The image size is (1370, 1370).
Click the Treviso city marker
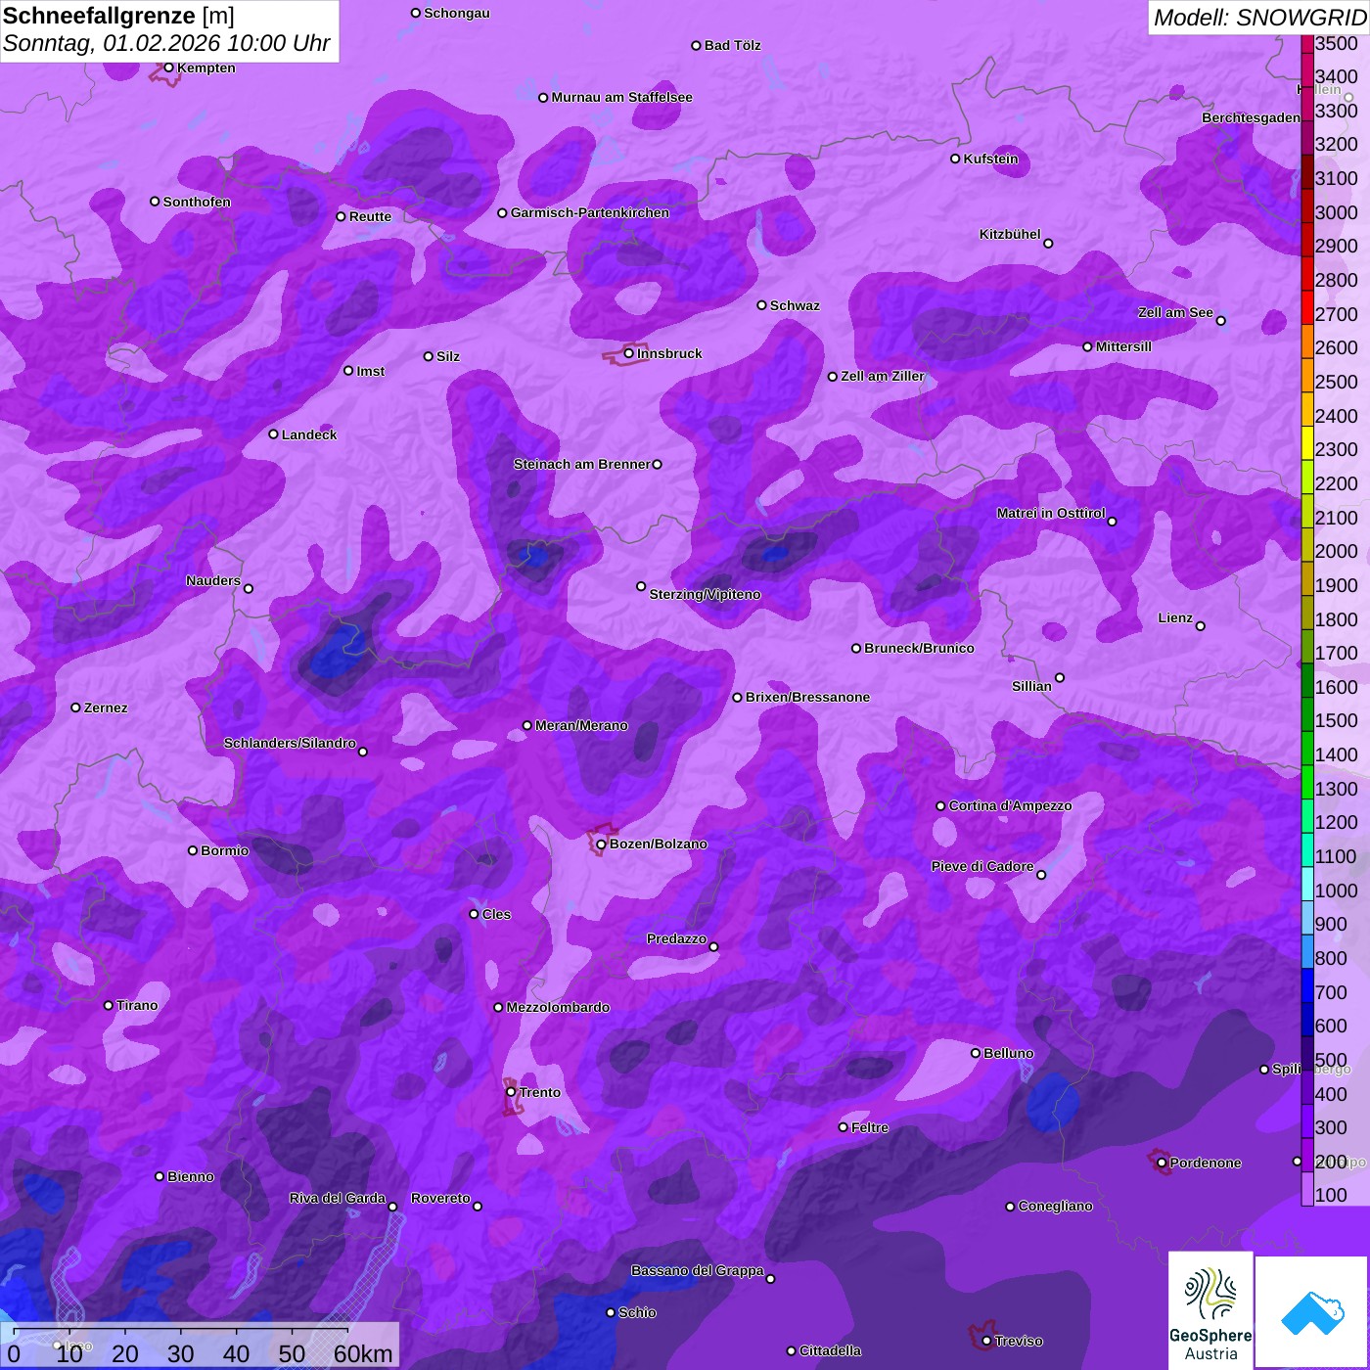pyautogui.click(x=986, y=1341)
